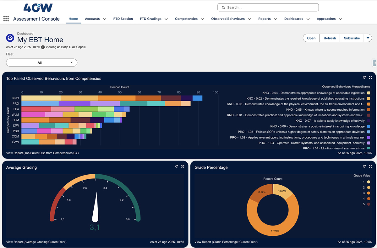Open the Fleet filter dropdown set to All
This screenshot has height=248, width=377.
point(41,63)
